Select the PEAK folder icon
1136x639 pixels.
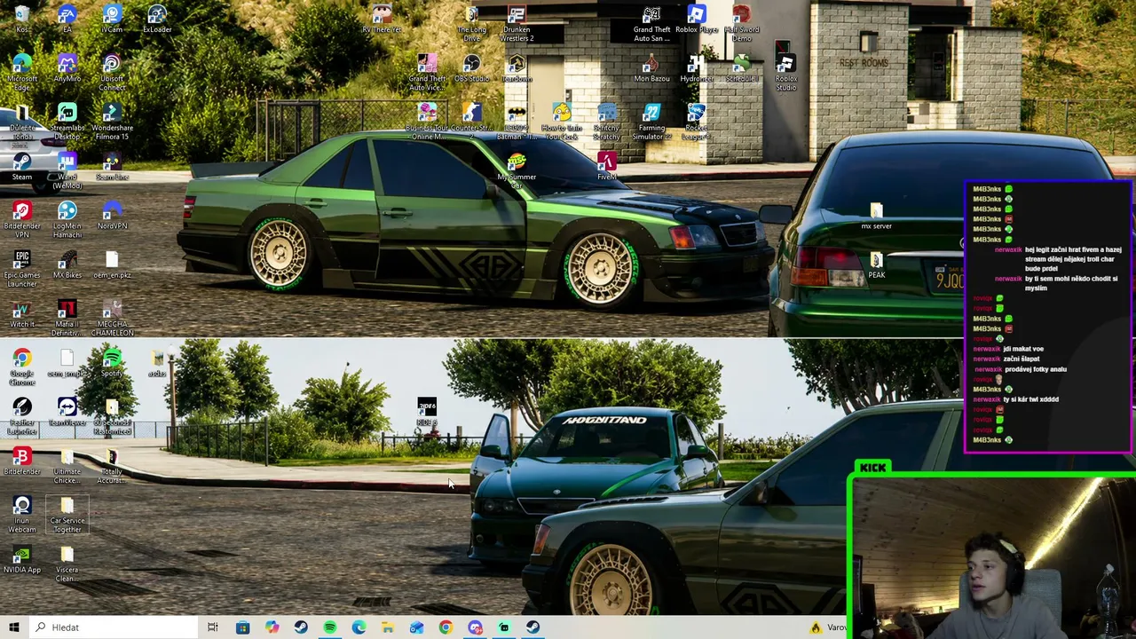(876, 264)
